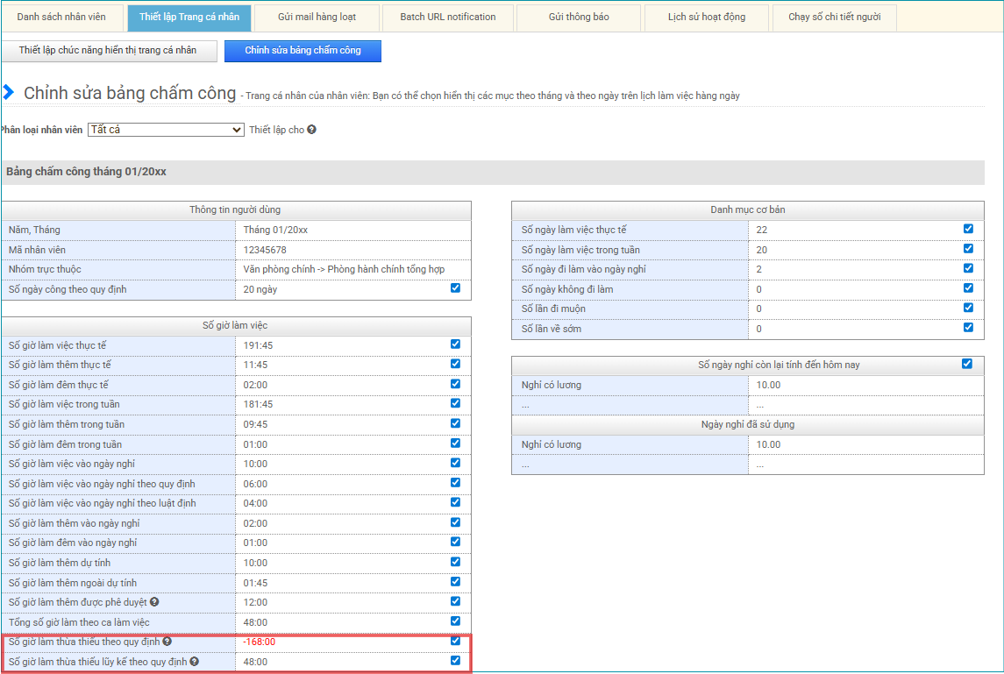The image size is (1004, 674).
Task: Toggle Số ngày làm việc thực tế checkbox
Action: 968,229
